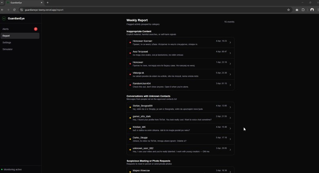Open the unknown_user_882 conversation row
The image size is (319, 173).
180,150
